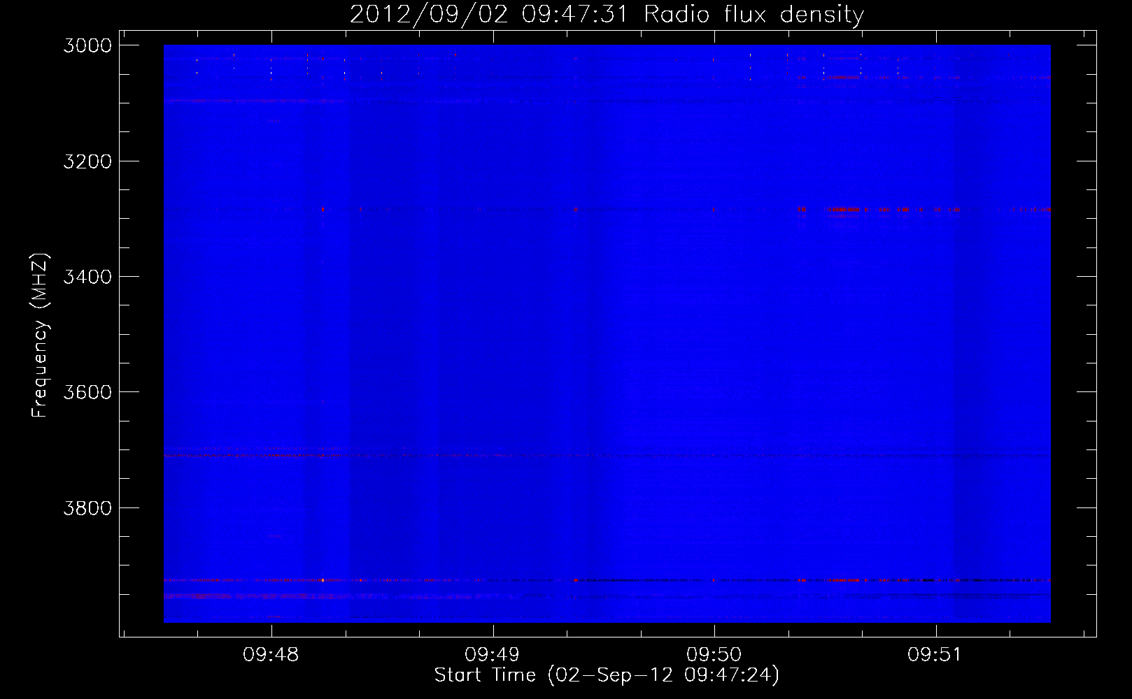Click the 3600 frequency tick label
The width and height of the screenshot is (1132, 699).
tap(87, 392)
